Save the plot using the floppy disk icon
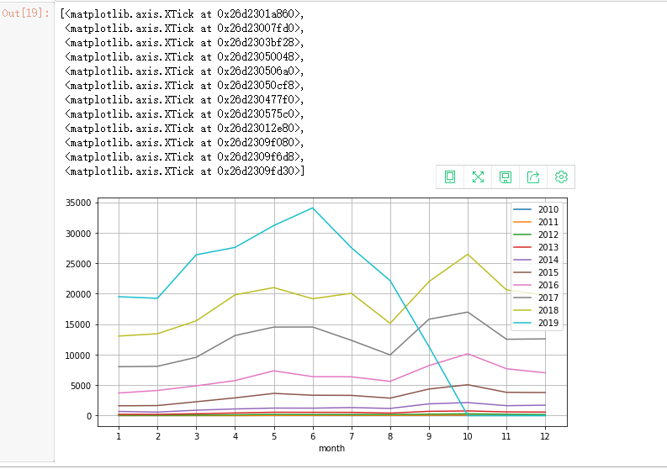The height and width of the screenshot is (469, 667). (506, 177)
